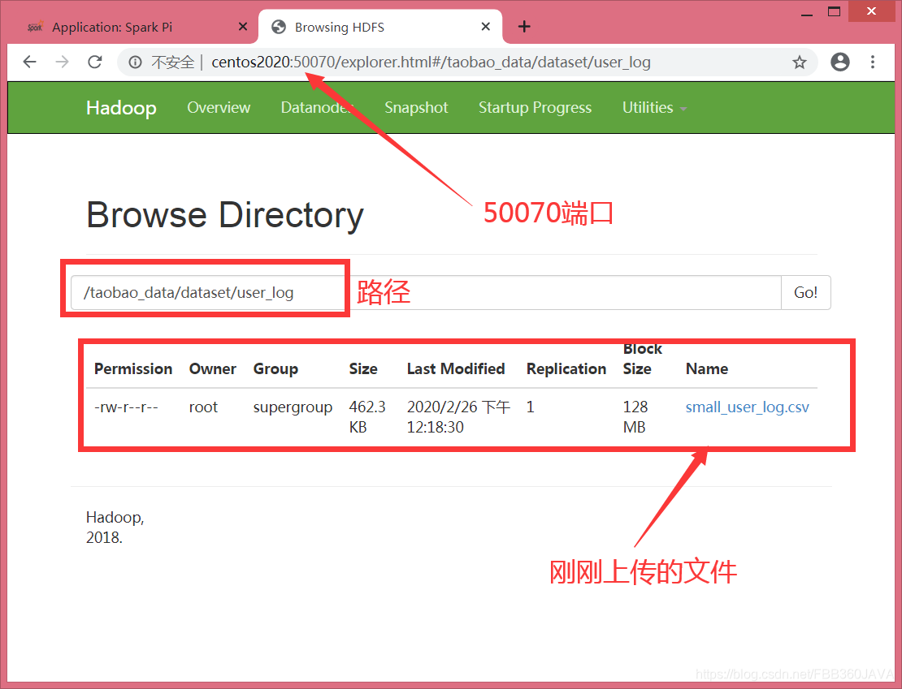Click the Size column header
This screenshot has height=689, width=902.
pyautogui.click(x=363, y=369)
